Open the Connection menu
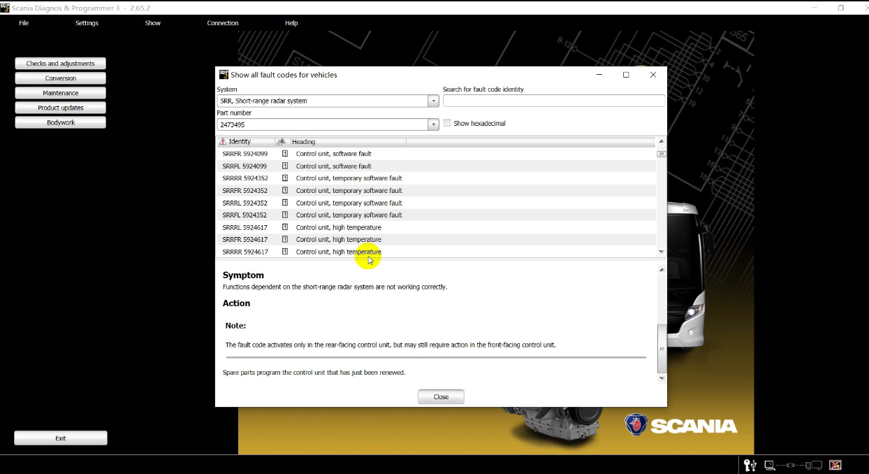 point(223,23)
